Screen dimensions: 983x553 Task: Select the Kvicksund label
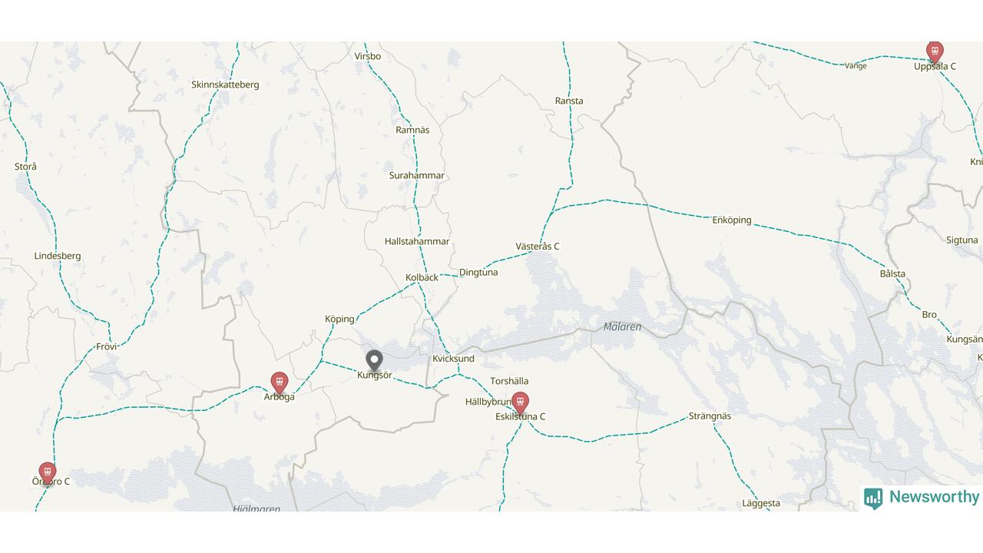click(x=453, y=359)
